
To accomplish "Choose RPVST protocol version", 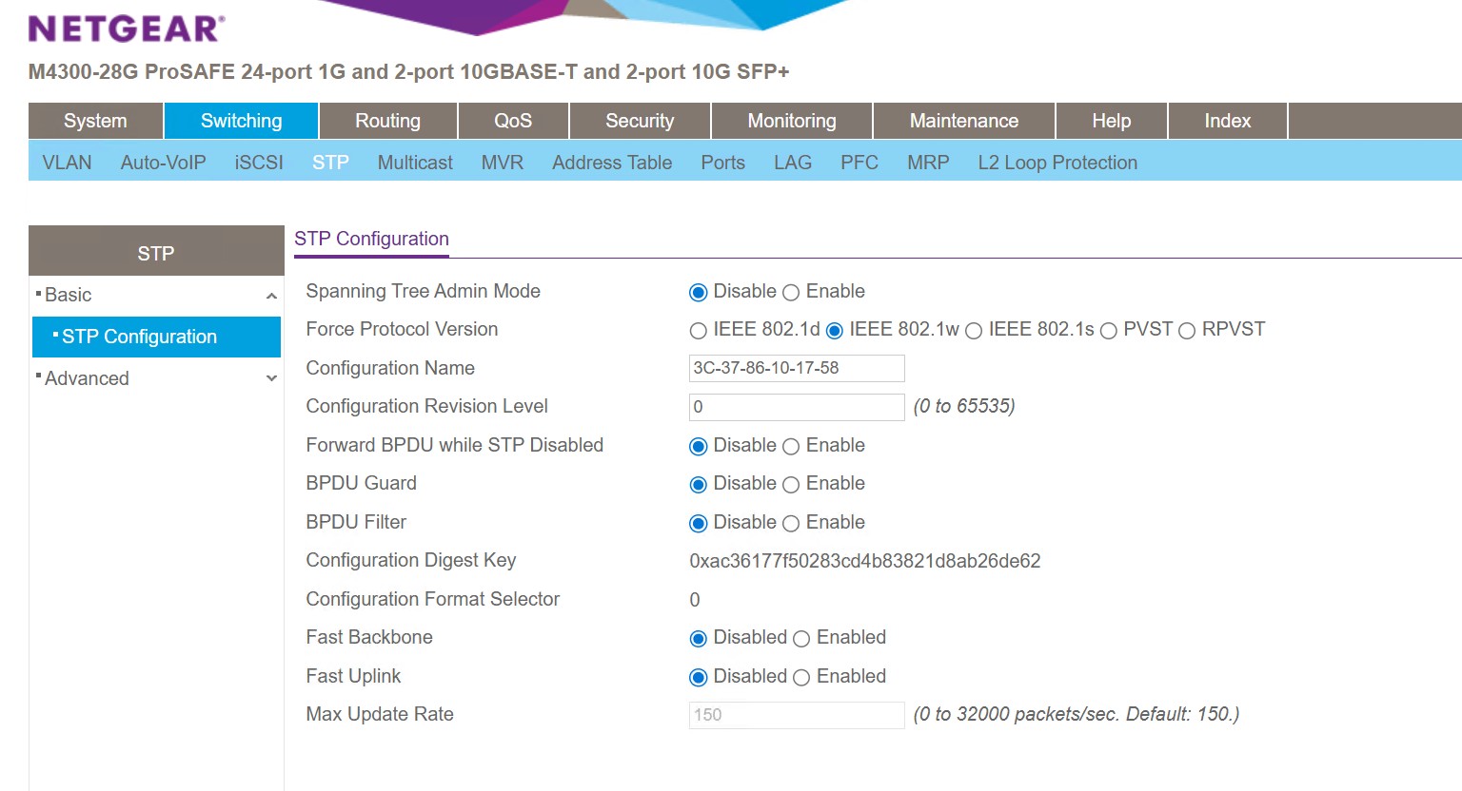I will tap(1187, 331).
